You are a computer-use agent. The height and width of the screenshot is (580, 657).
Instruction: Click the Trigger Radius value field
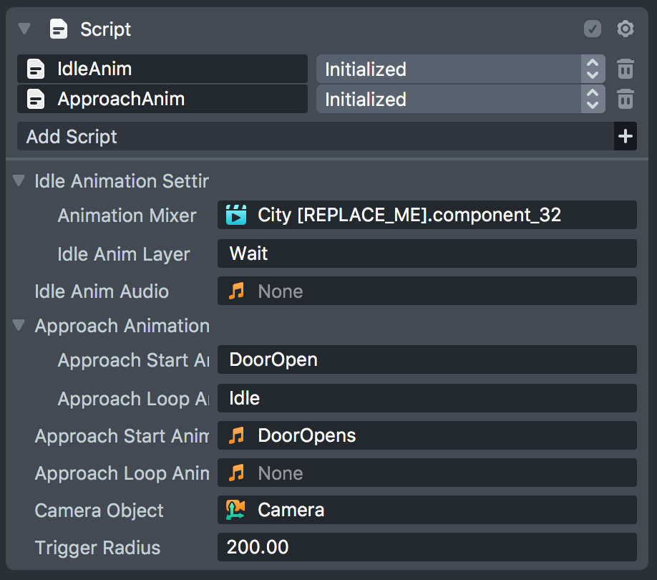(x=427, y=548)
